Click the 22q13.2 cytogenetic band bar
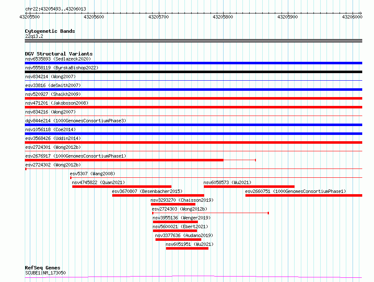The width and height of the screenshot is (374, 282). tap(193, 41)
